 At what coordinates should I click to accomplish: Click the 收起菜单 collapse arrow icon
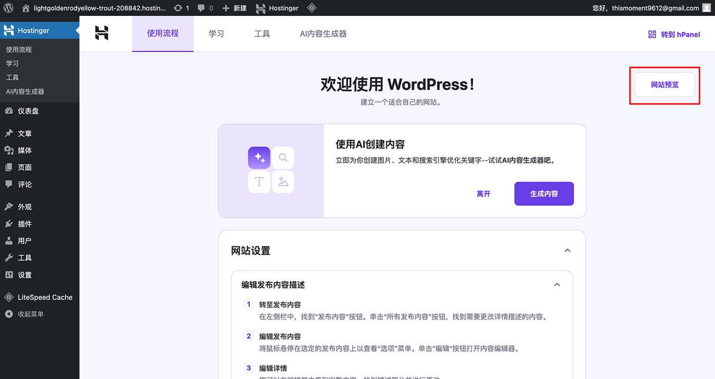click(x=9, y=314)
